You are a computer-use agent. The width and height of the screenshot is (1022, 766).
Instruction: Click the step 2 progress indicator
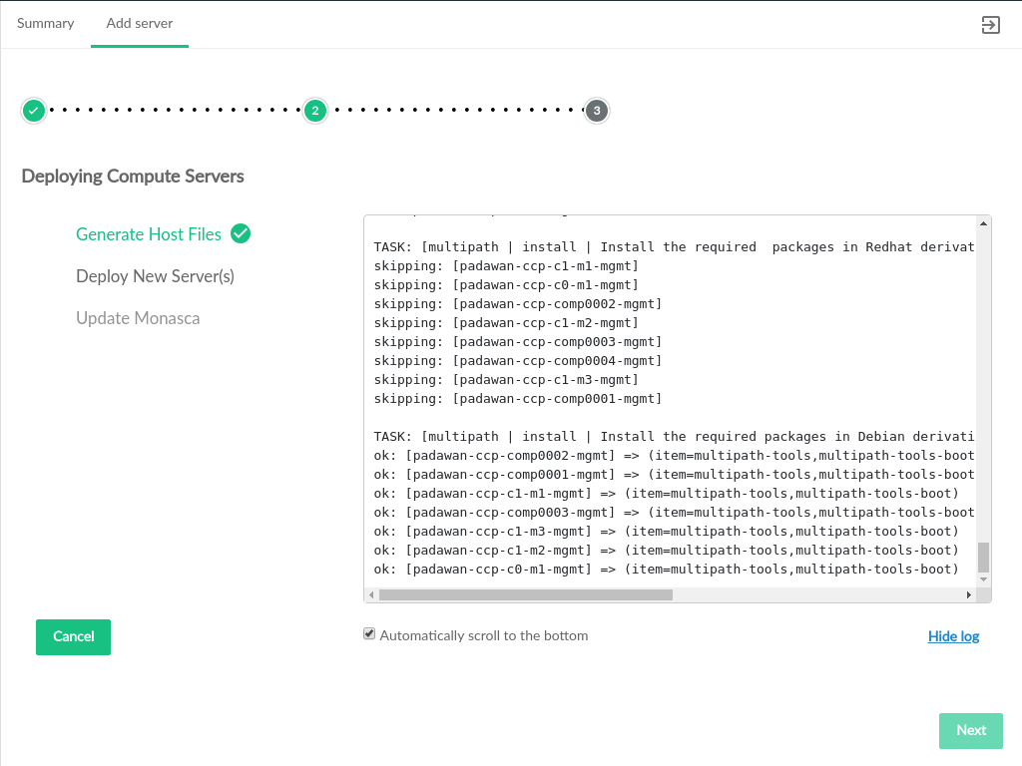tap(315, 110)
